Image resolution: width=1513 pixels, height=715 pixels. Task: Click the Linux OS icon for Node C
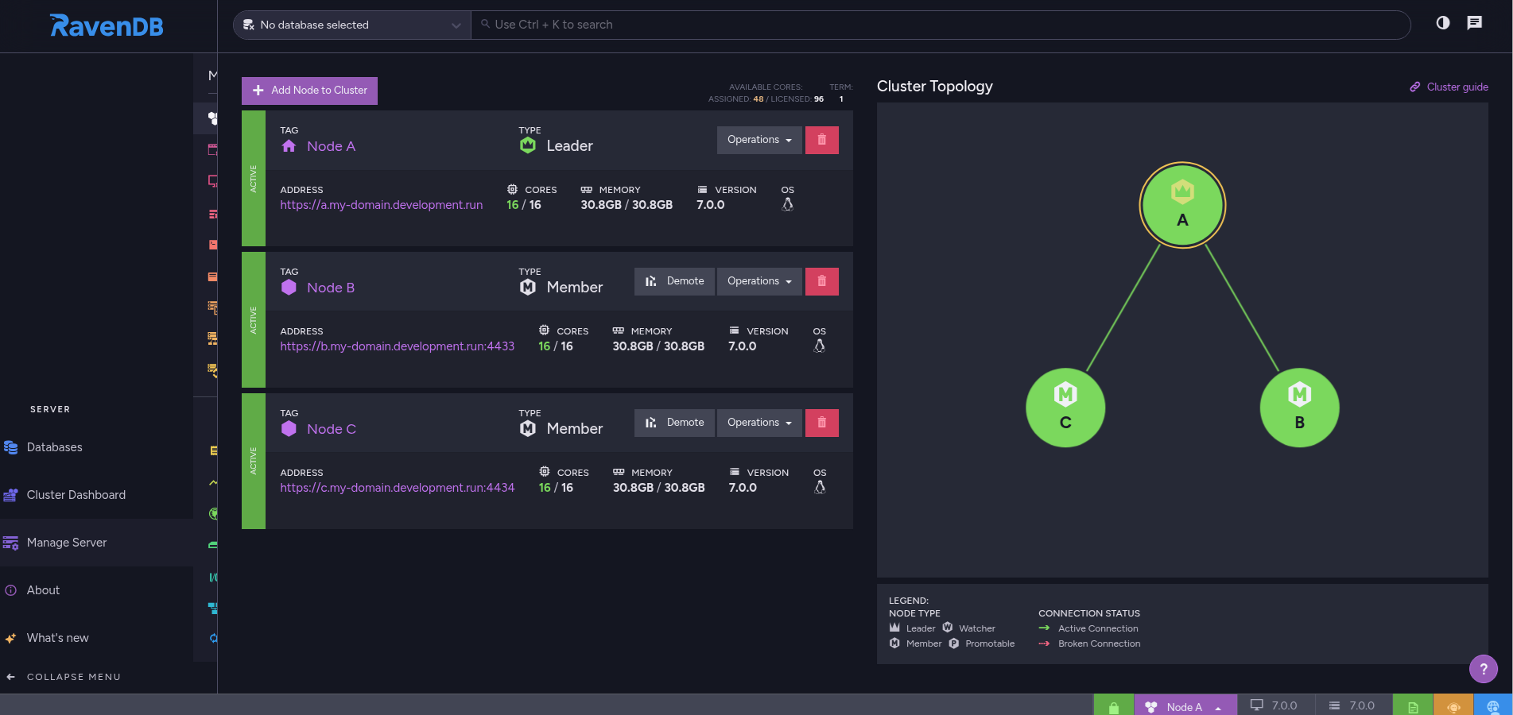pyautogui.click(x=820, y=488)
